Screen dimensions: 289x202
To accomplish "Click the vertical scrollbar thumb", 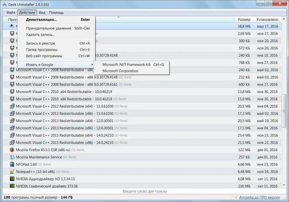I will tap(284, 111).
